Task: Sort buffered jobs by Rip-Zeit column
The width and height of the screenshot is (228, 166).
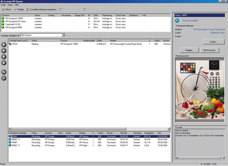Action: click(126, 133)
